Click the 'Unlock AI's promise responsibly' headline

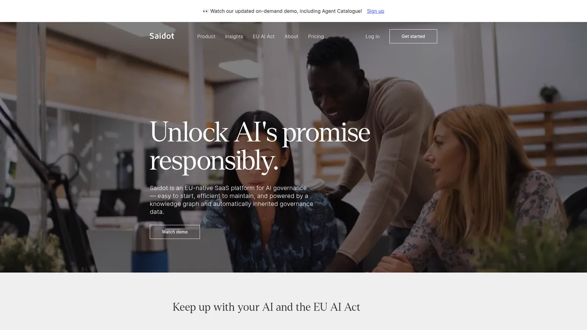pos(260,147)
